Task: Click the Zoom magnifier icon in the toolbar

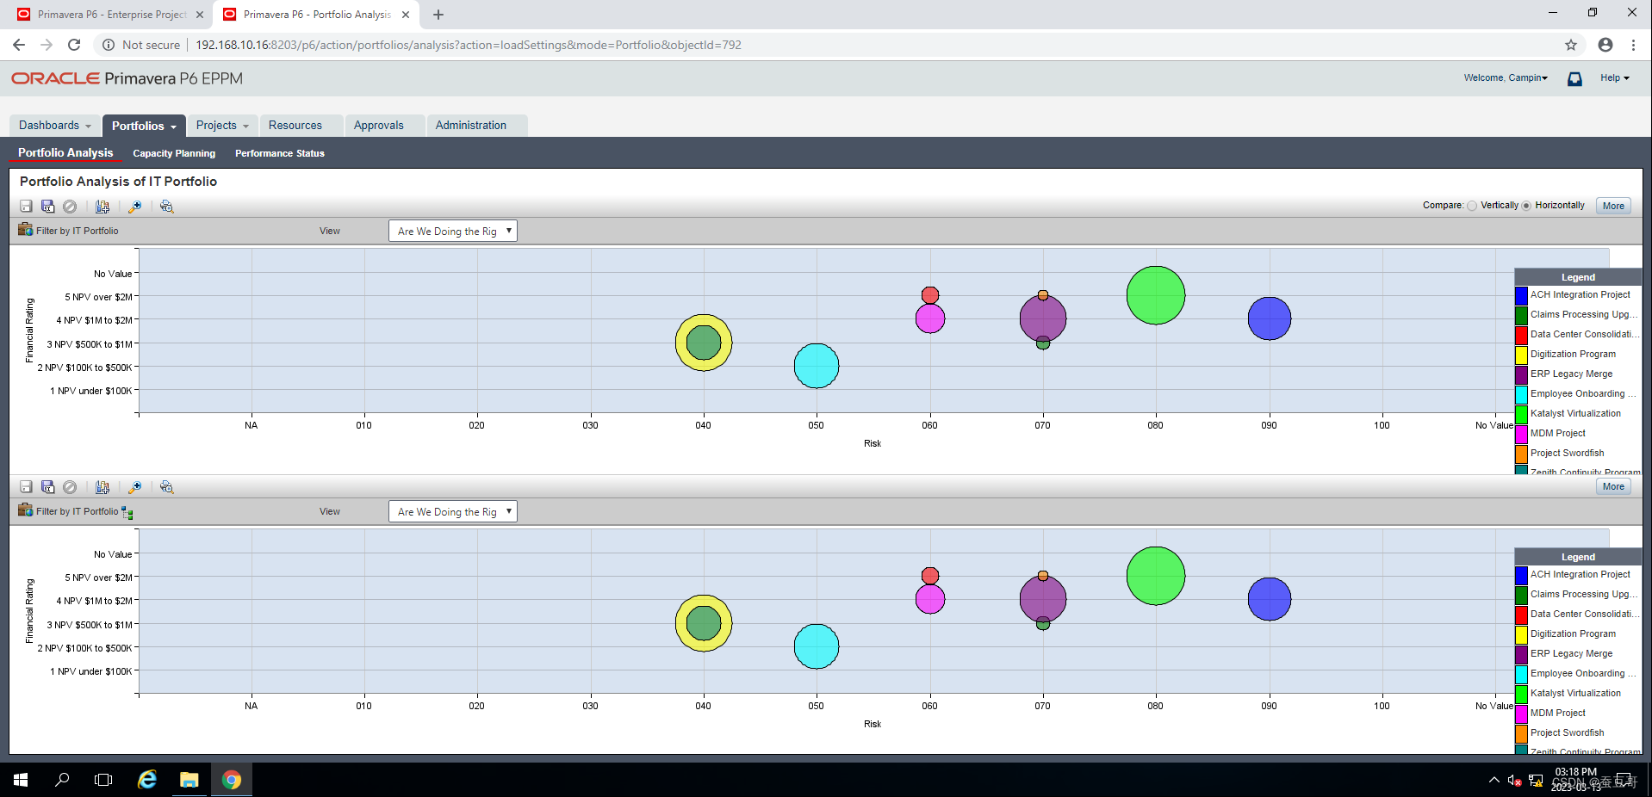Action: [134, 207]
